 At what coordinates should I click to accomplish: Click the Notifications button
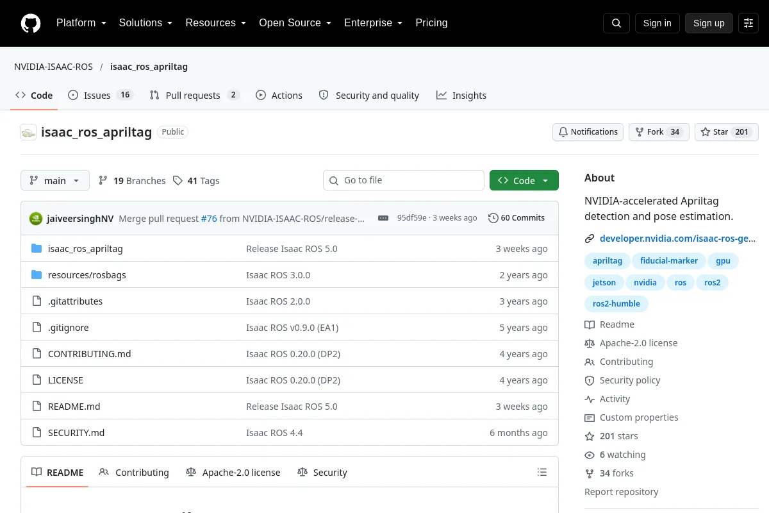(x=588, y=132)
